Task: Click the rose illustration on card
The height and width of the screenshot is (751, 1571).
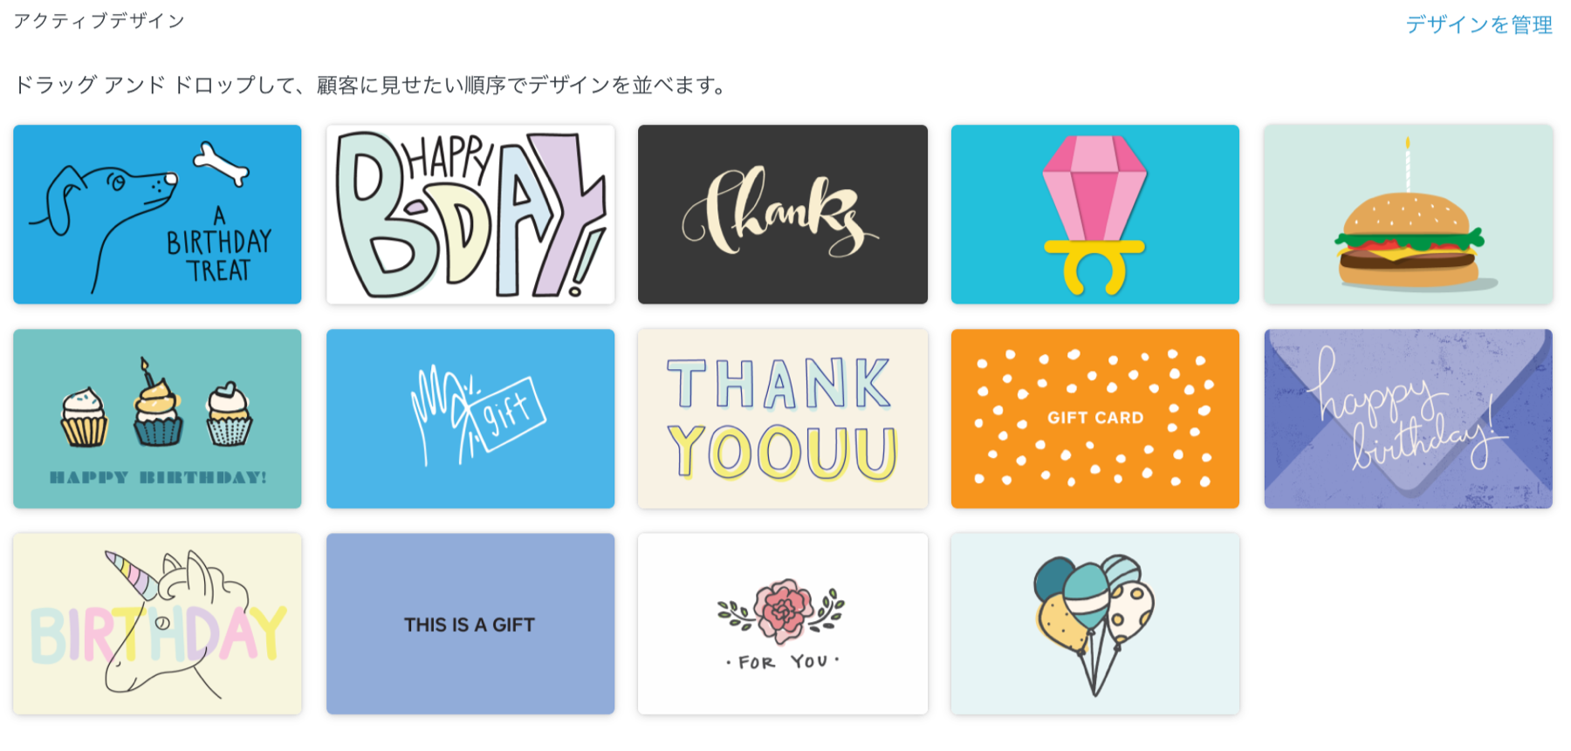Action: tap(782, 611)
